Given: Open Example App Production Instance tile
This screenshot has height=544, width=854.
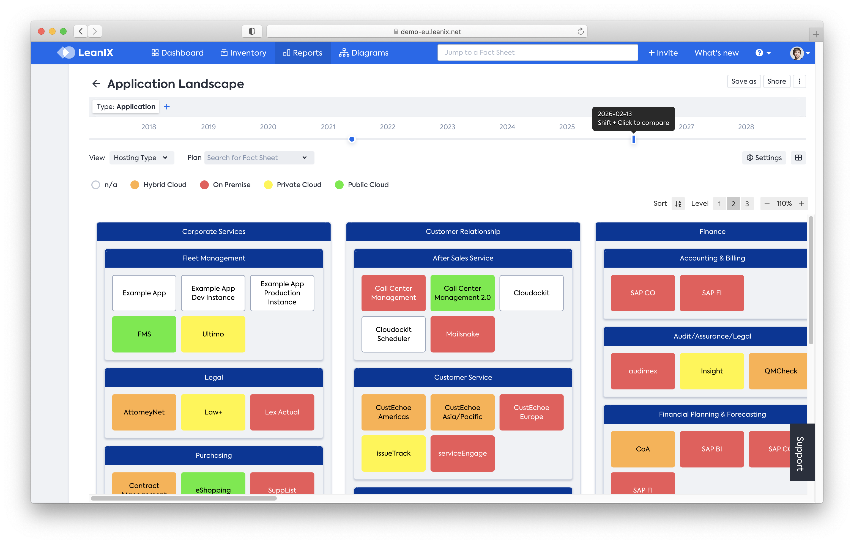Looking at the screenshot, I should (x=282, y=293).
